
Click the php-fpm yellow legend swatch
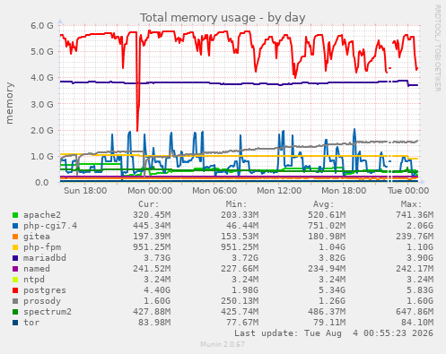(x=15, y=247)
